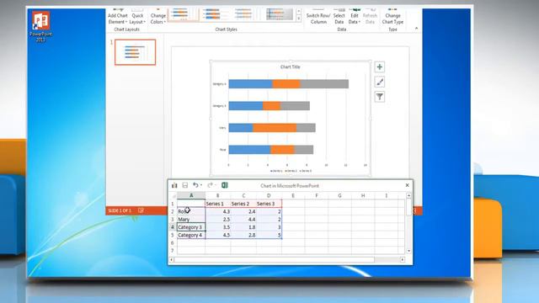Select top blue bar segment in chart
The height and width of the screenshot is (303, 539).
click(251, 84)
